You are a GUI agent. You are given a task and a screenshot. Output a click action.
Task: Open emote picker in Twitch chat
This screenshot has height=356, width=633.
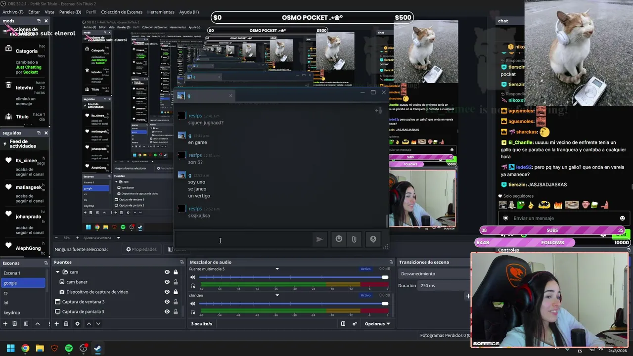coord(622,218)
